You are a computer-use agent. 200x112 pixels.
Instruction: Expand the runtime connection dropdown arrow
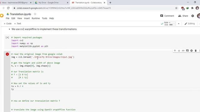pyautogui.click(x=178, y=24)
